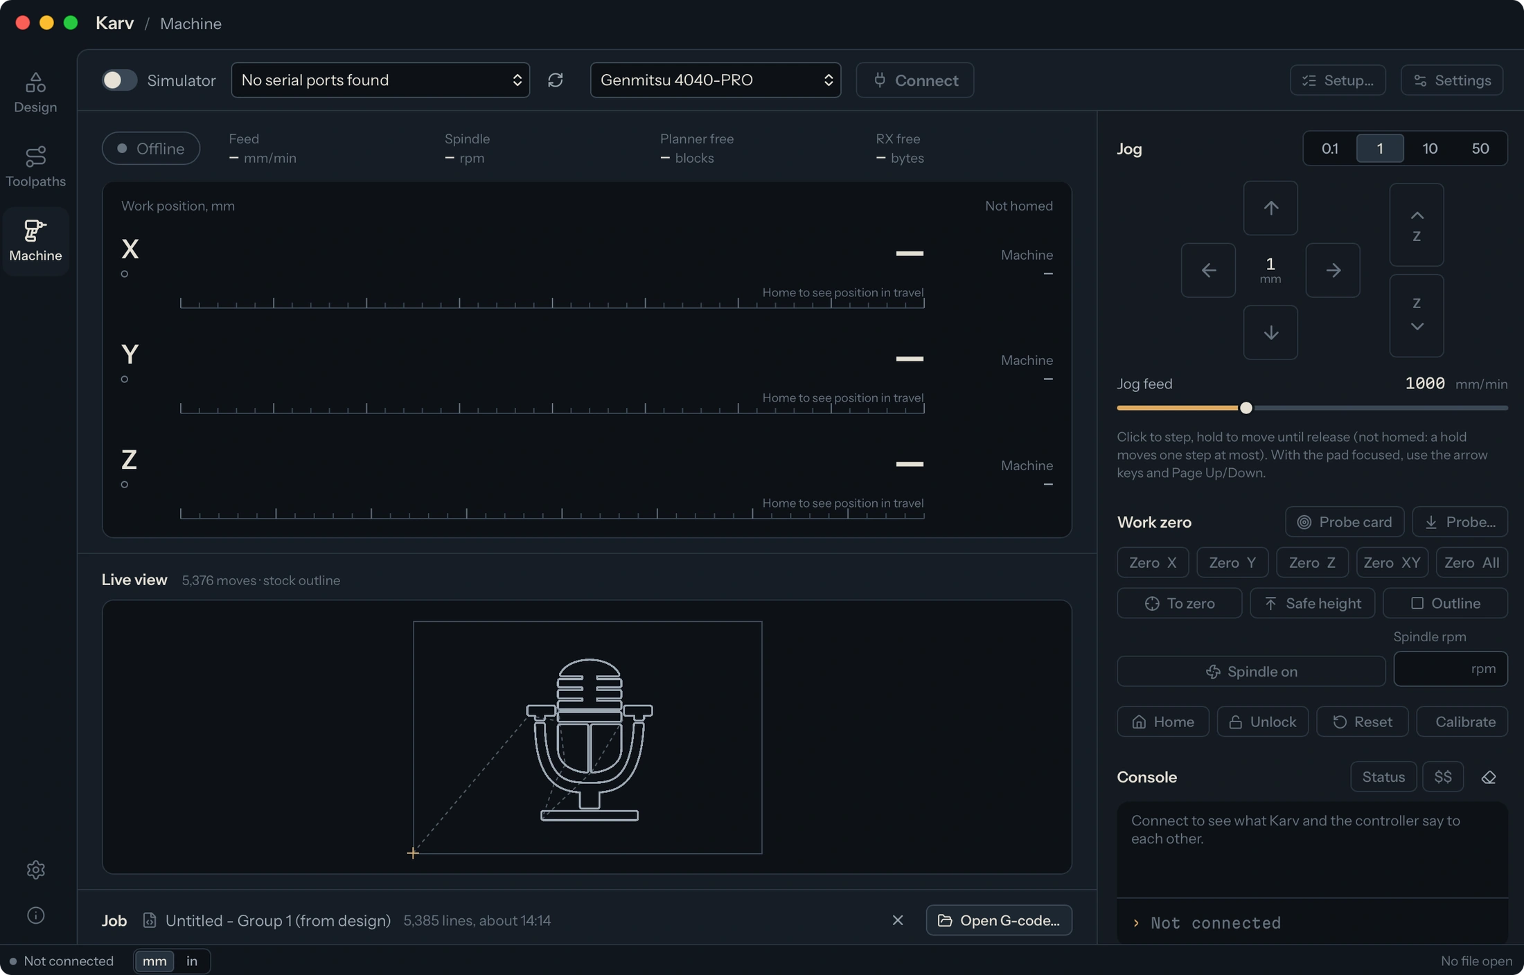Image resolution: width=1524 pixels, height=975 pixels.
Task: Open the Toolpaths sidebar section
Action: (x=35, y=167)
